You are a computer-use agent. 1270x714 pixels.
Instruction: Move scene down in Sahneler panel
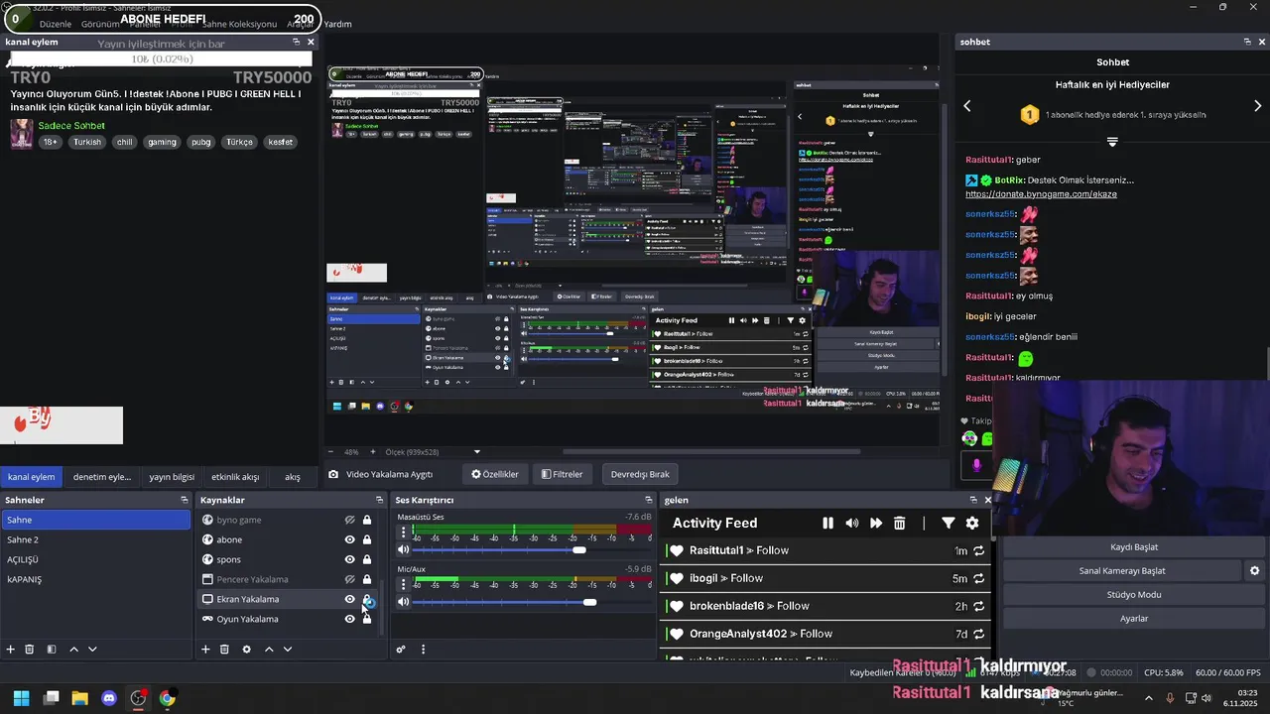coord(92,650)
